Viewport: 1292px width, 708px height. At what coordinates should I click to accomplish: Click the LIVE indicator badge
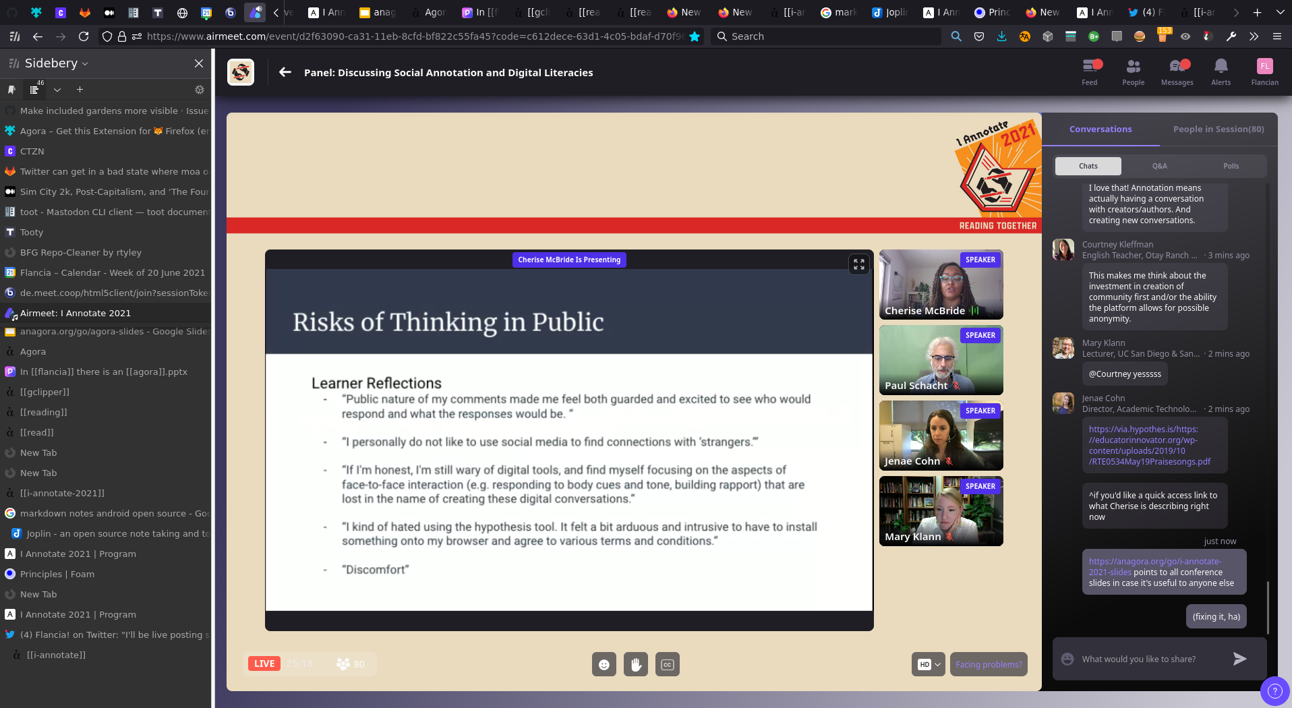click(264, 663)
